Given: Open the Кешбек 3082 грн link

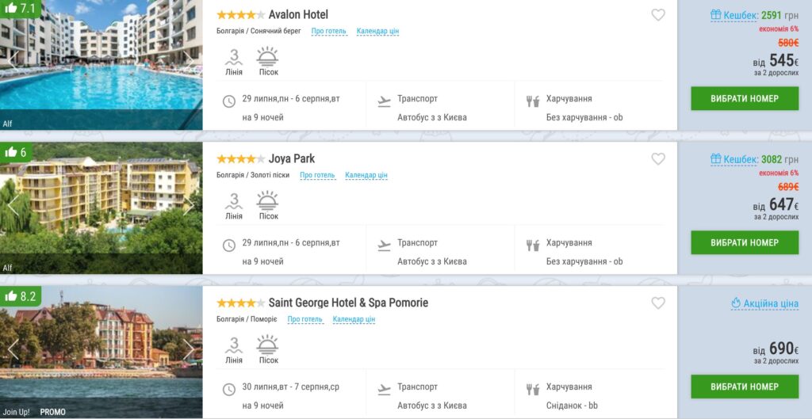Looking at the screenshot, I should 755,159.
